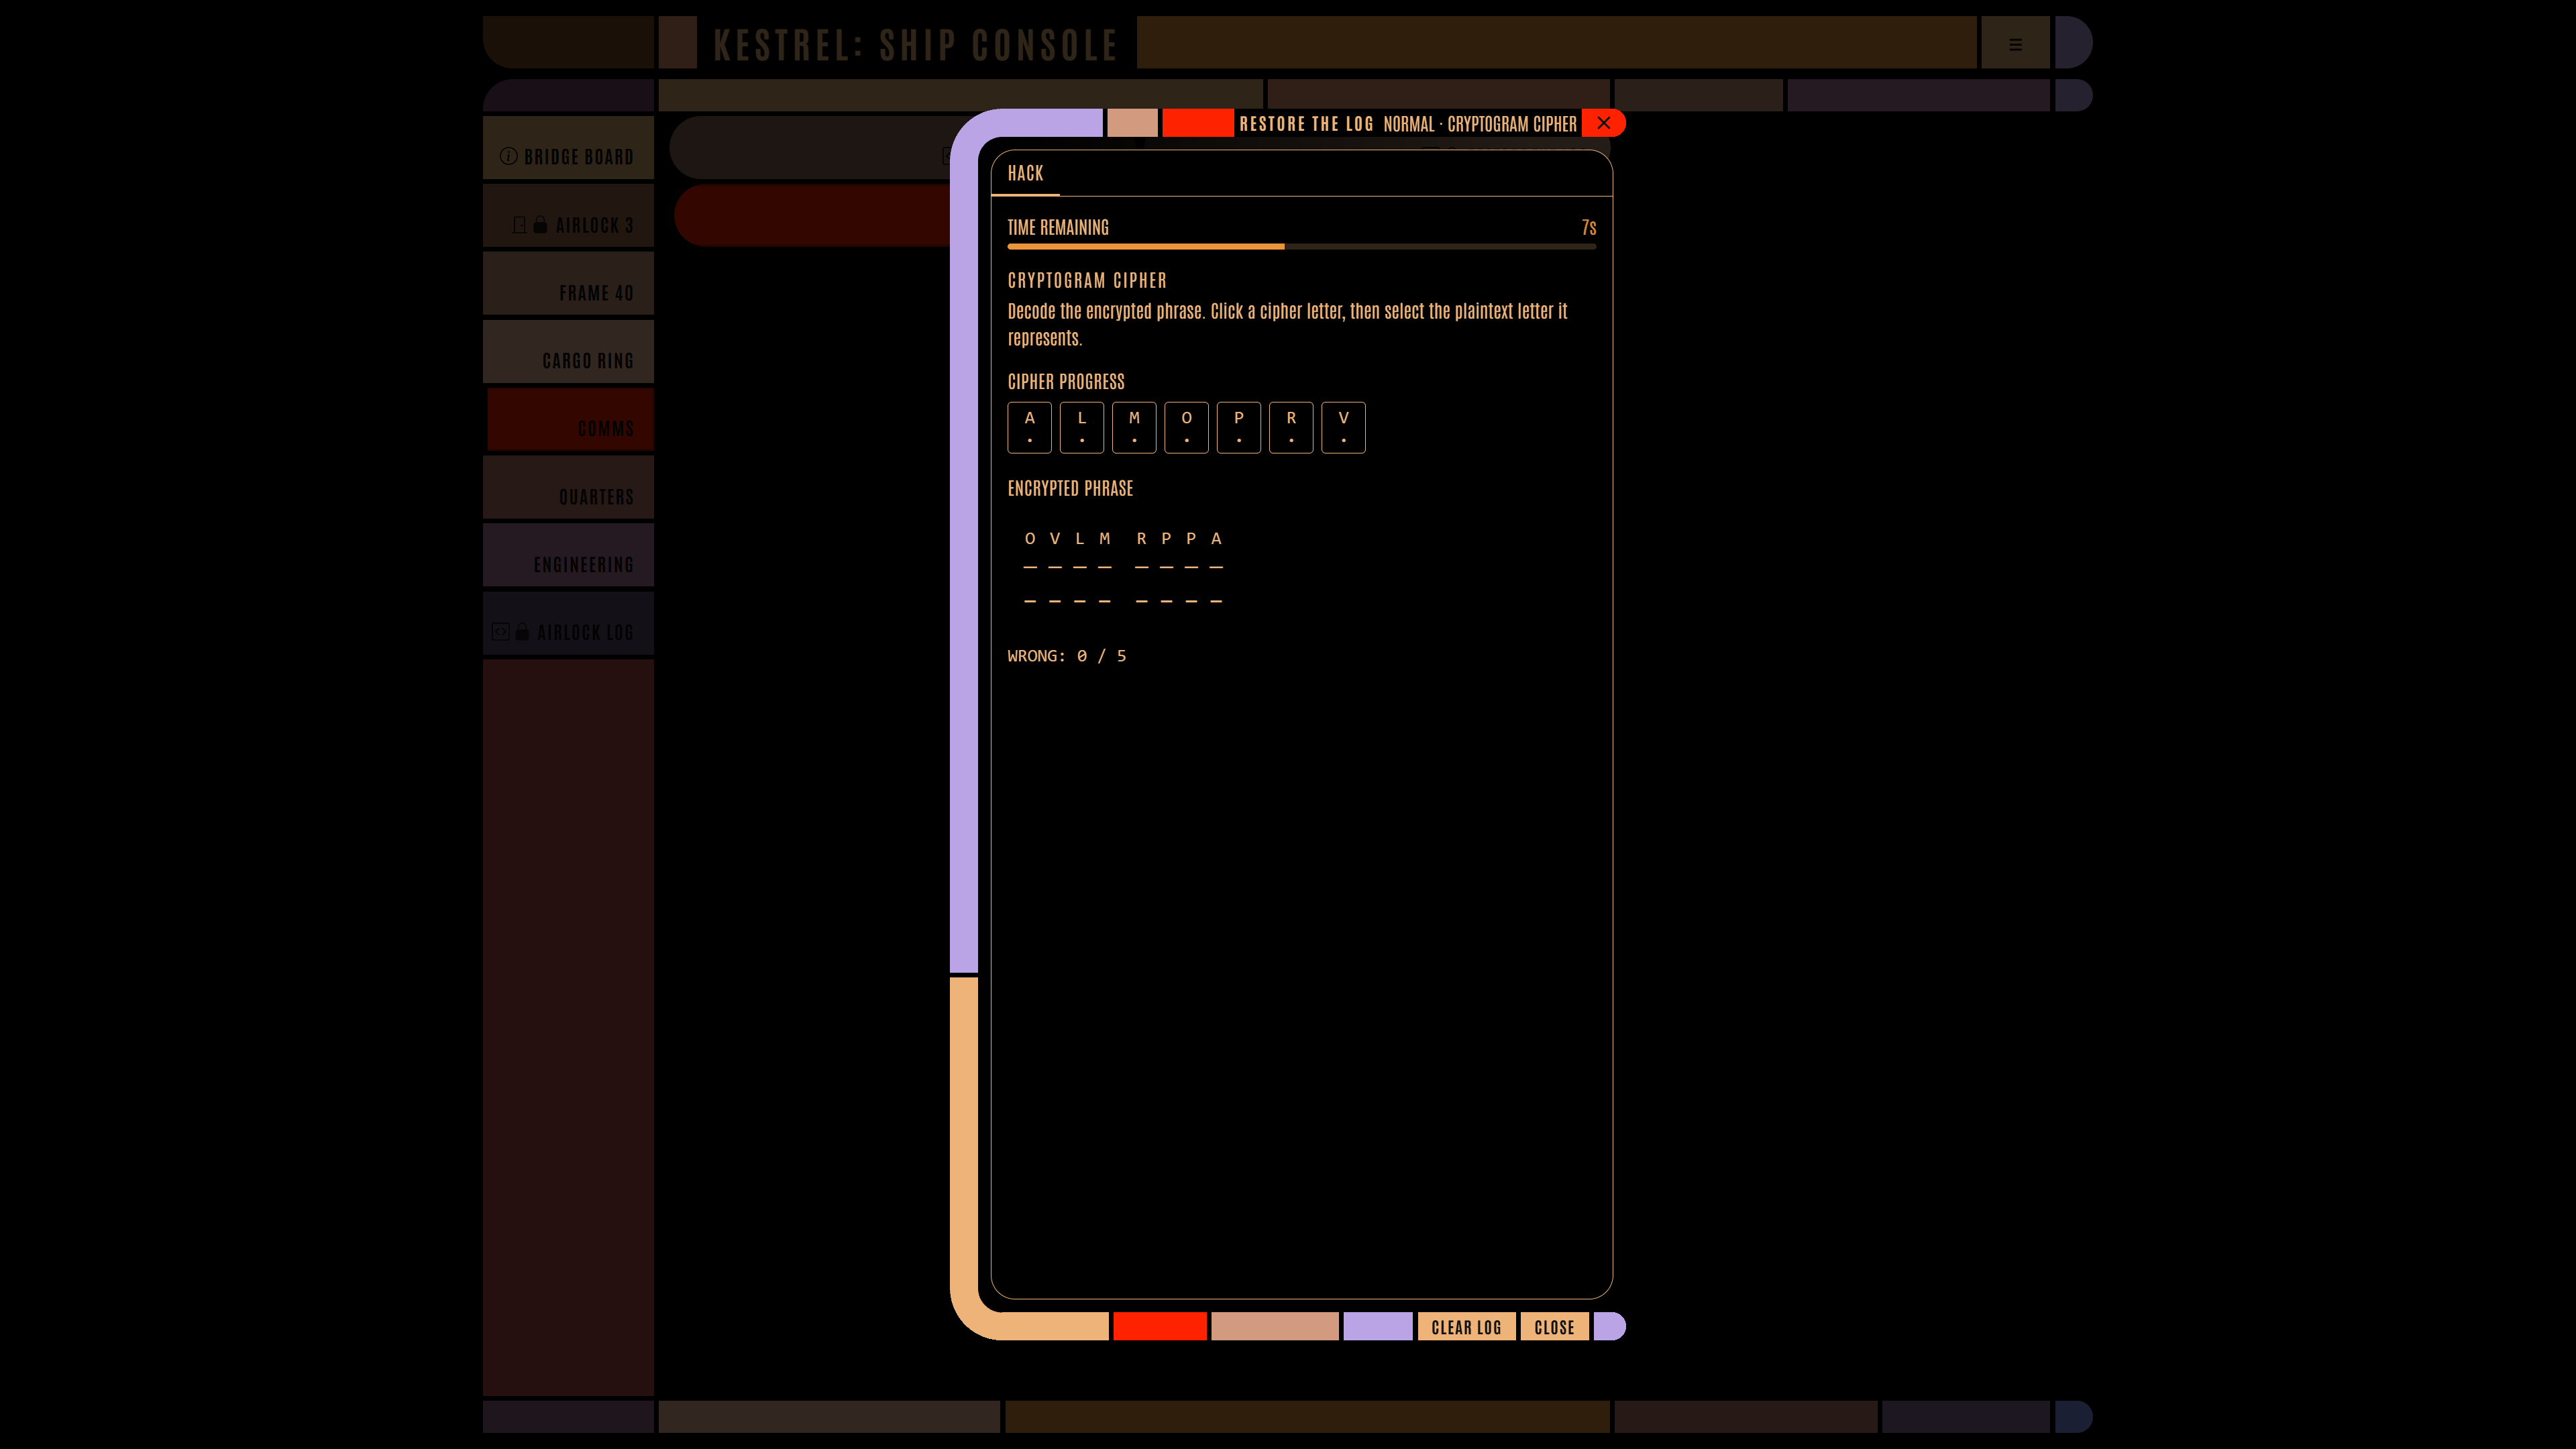Open the Frame 40 sidebar section
Viewport: 2576px width, 1449px height.
(568, 284)
